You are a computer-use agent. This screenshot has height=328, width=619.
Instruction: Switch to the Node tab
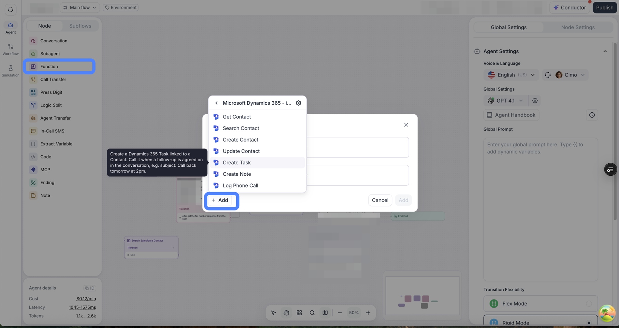point(45,26)
